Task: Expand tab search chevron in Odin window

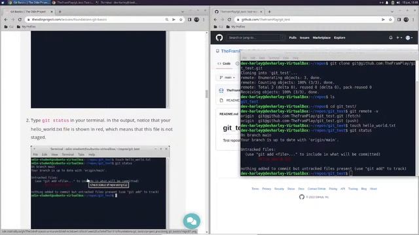Action: tap(183, 12)
